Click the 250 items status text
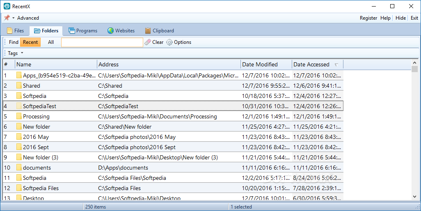 point(96,207)
